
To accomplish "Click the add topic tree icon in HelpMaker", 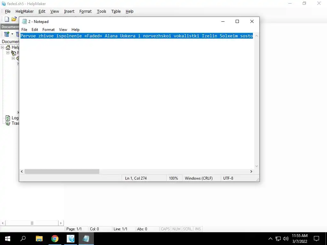I will pyautogui.click(x=7, y=34).
